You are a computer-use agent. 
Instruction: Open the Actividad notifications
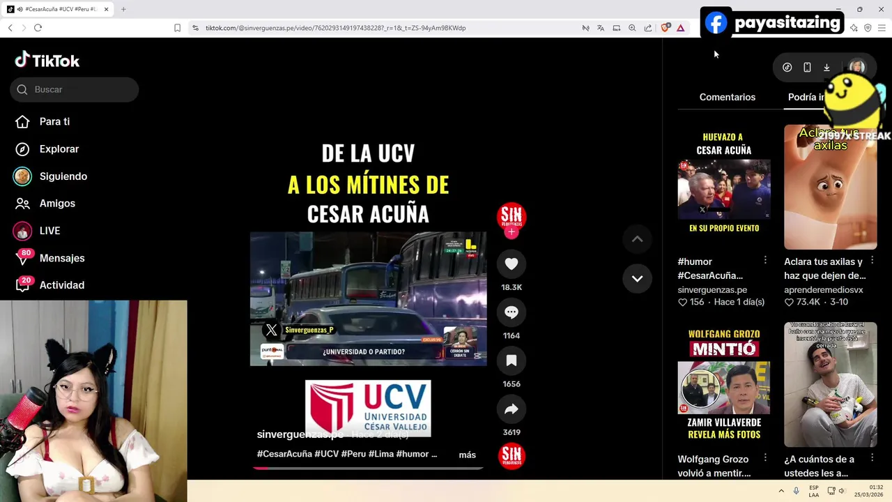(49, 285)
